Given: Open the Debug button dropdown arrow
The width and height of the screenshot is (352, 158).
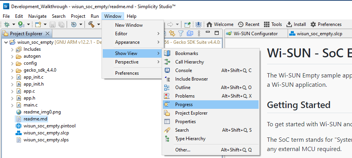Looking at the screenshot, I should tap(13, 24).
